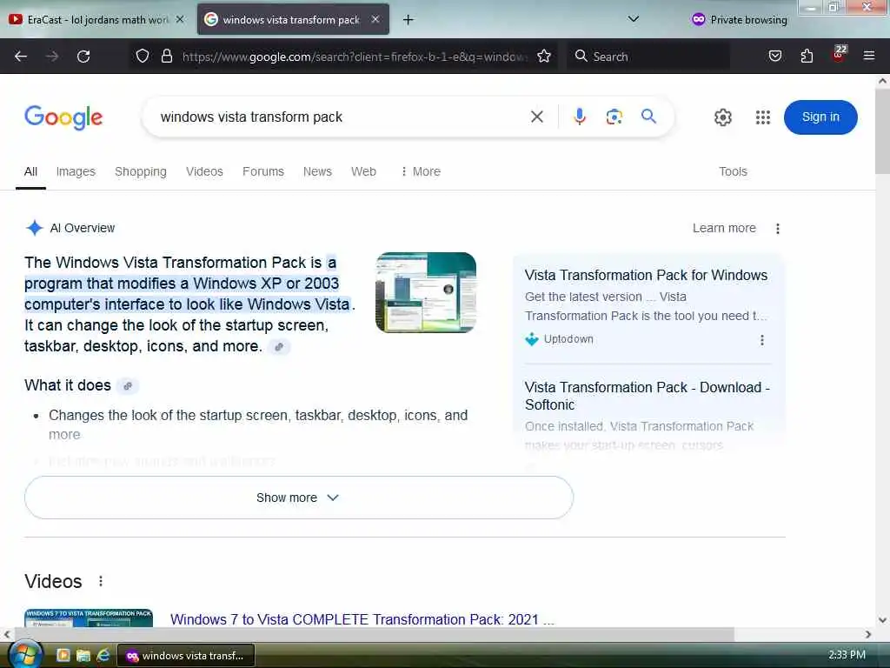Submit search with the blue magnifier icon

point(648,117)
